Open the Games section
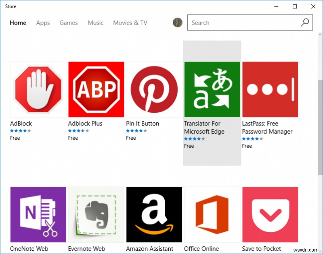Image resolution: width=323 pixels, height=254 pixels. click(68, 23)
